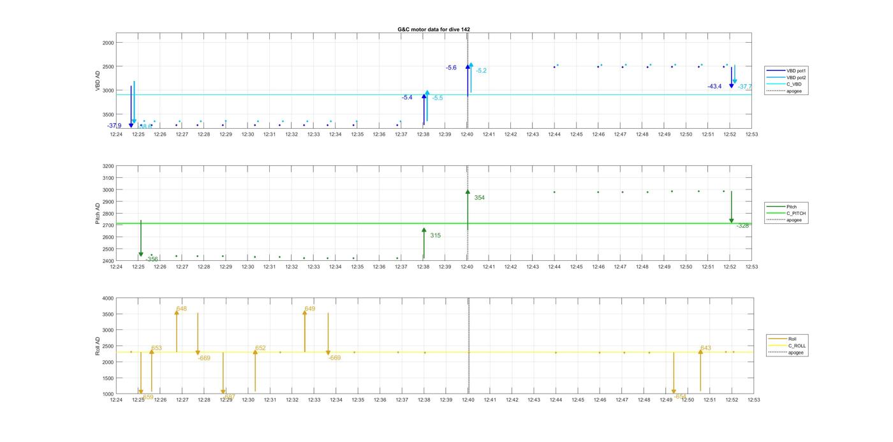The width and height of the screenshot is (893, 442).
Task: Click the dark blue up arrow labeled -5.6
Action: (468, 80)
